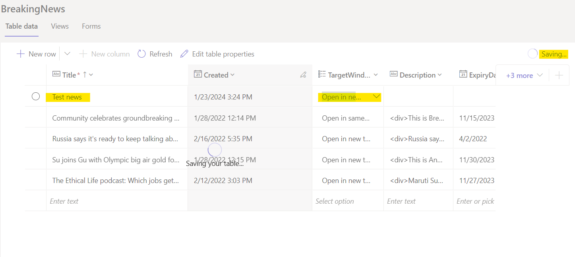
Task: Click the calendar icon on the ExpiryDate header
Action: pyautogui.click(x=463, y=74)
